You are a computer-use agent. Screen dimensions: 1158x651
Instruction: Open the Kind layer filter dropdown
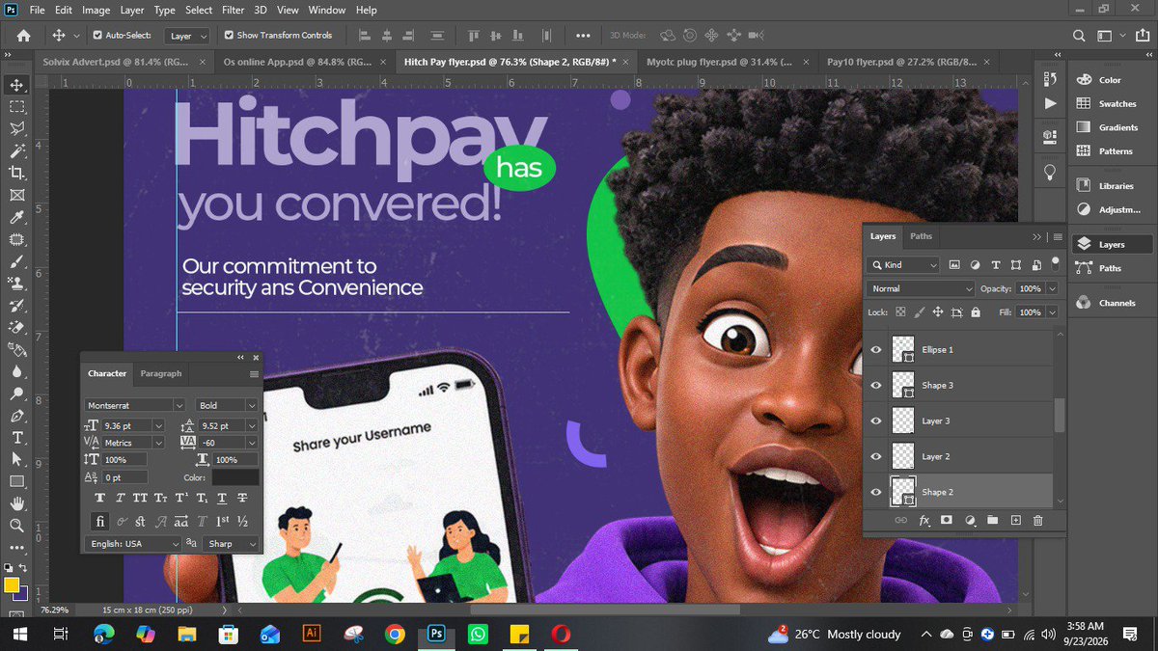pyautogui.click(x=903, y=264)
